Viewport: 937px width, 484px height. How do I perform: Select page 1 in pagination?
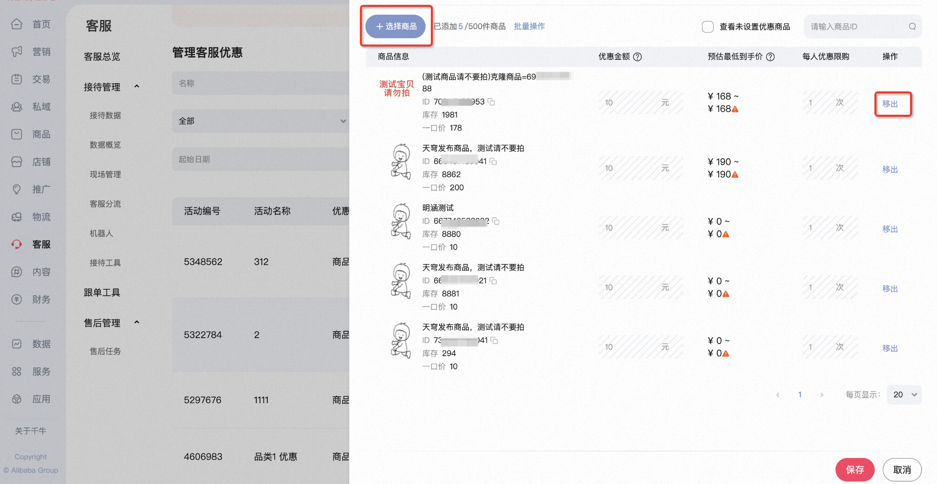tap(800, 395)
